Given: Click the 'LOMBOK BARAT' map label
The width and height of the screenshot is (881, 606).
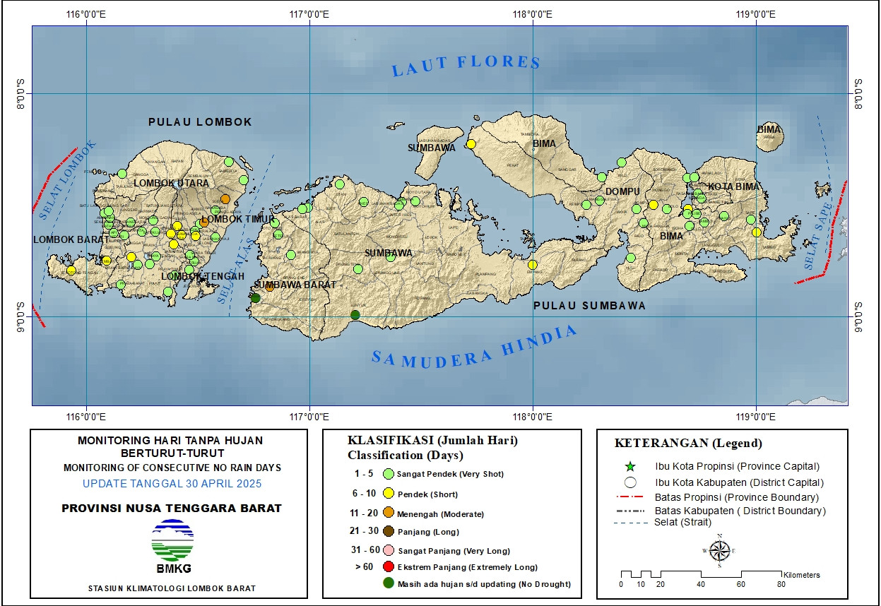Looking at the screenshot, I should click(71, 240).
